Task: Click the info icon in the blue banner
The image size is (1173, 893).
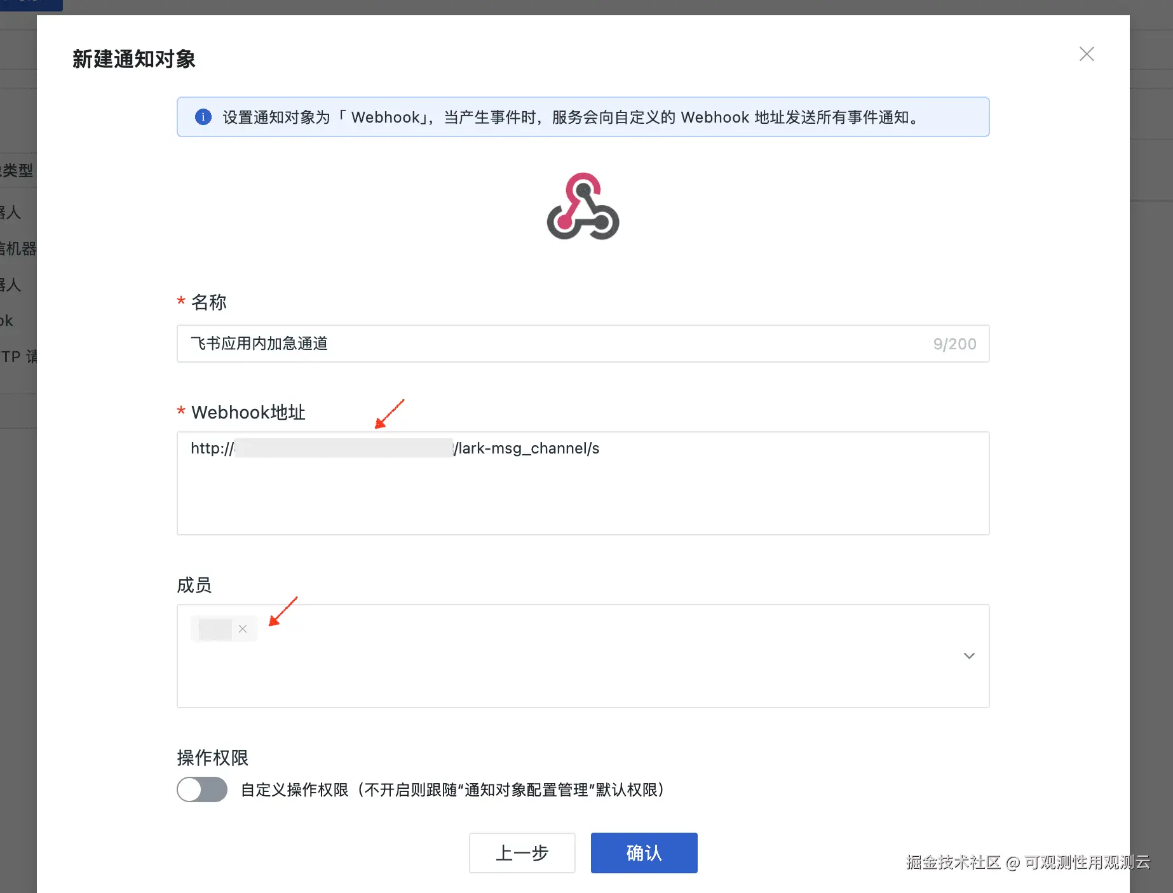Action: pos(203,117)
